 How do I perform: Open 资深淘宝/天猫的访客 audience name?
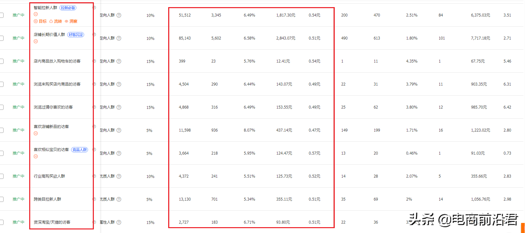coord(52,222)
